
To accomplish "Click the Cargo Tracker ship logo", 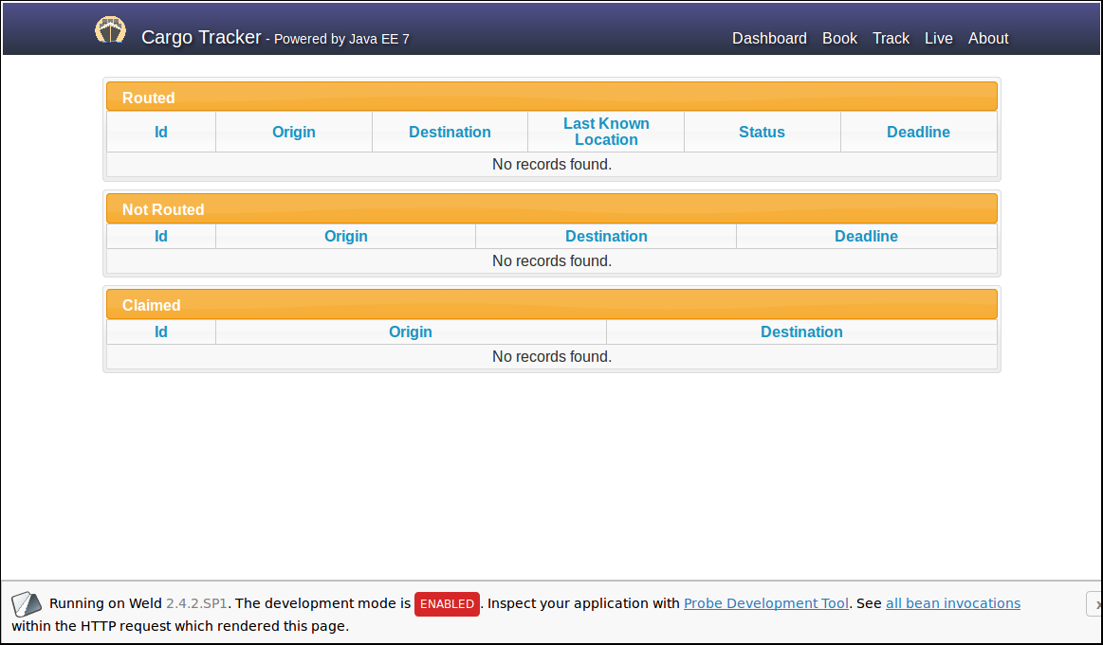I will [x=110, y=30].
